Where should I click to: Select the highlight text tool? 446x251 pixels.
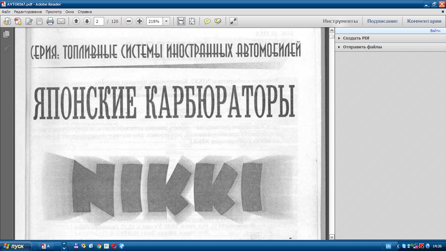(218, 21)
